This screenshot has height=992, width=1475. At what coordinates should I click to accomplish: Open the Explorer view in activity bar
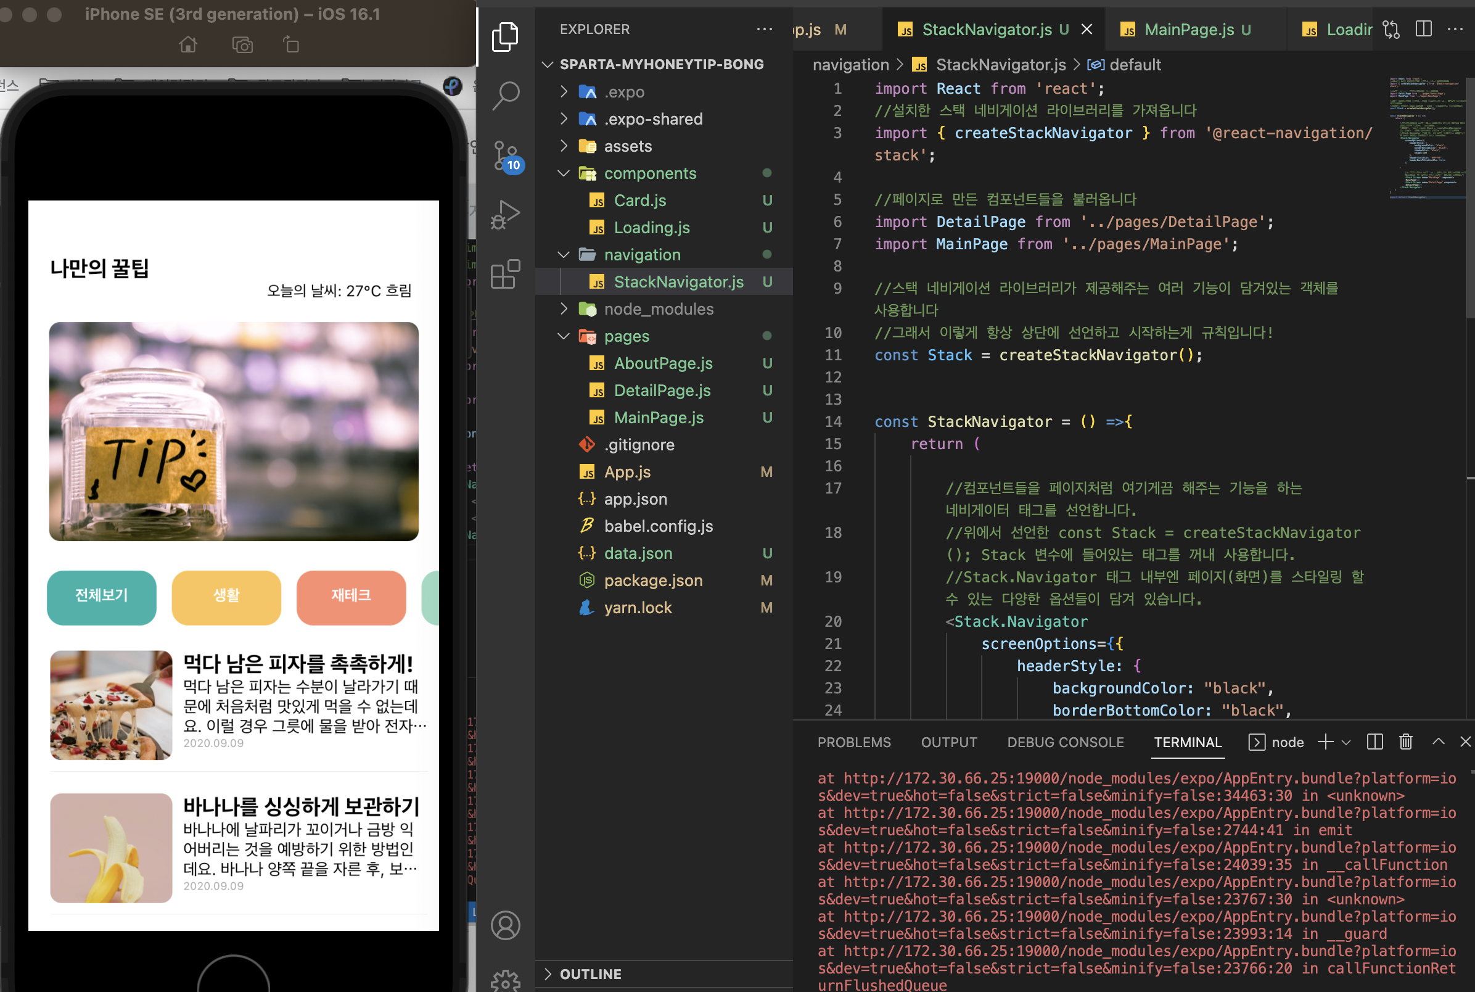tap(505, 36)
